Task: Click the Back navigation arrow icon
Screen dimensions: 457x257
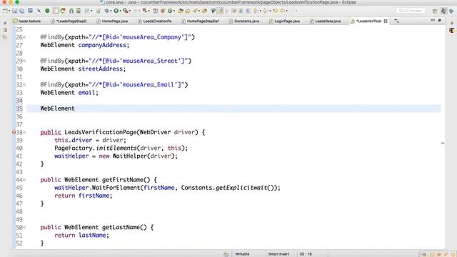Action: [x=283, y=11]
